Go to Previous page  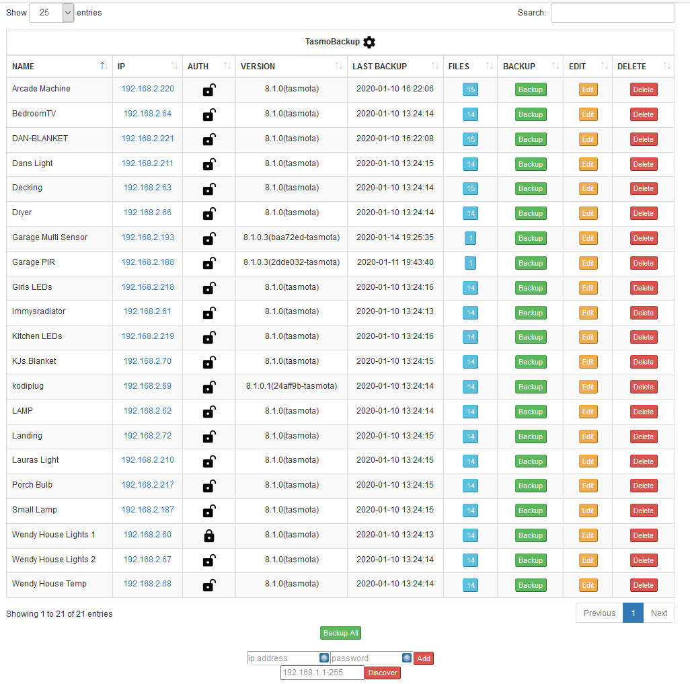tap(599, 613)
